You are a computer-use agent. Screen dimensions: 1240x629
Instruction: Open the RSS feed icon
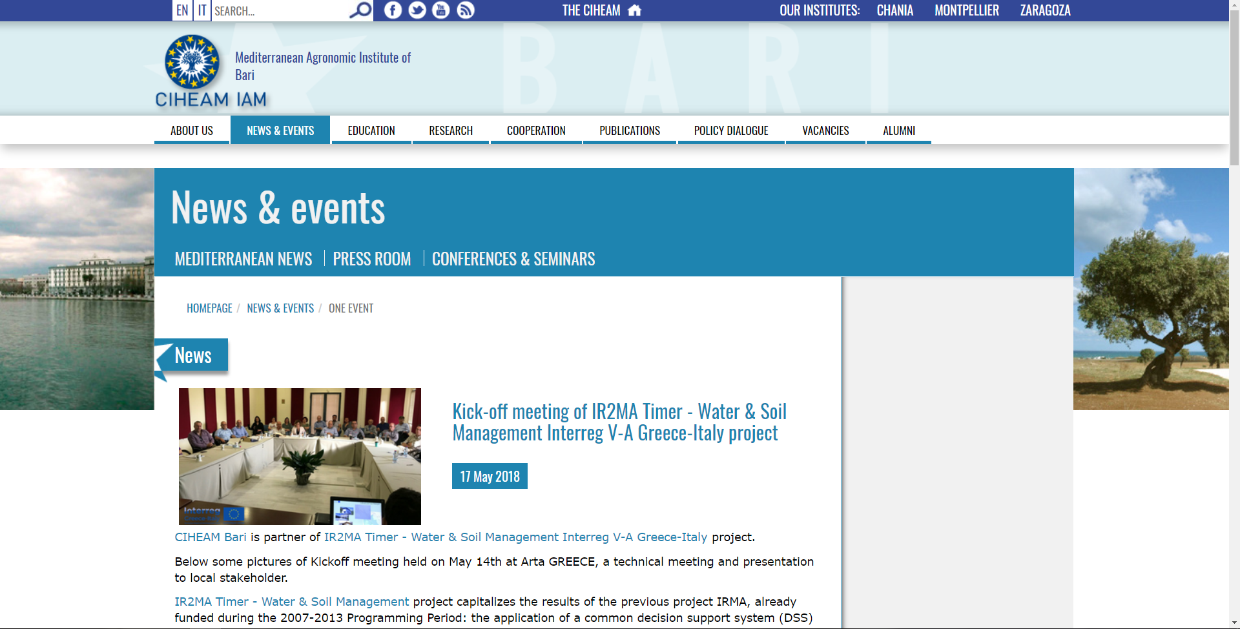466,10
